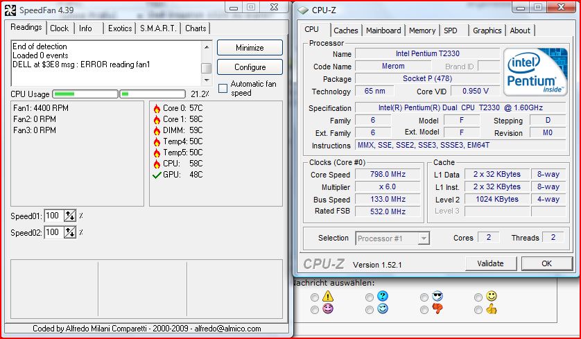Click the yellow smiley face message icon

pyautogui.click(x=492, y=296)
